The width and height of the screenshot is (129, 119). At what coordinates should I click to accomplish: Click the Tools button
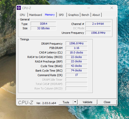tap(66, 102)
